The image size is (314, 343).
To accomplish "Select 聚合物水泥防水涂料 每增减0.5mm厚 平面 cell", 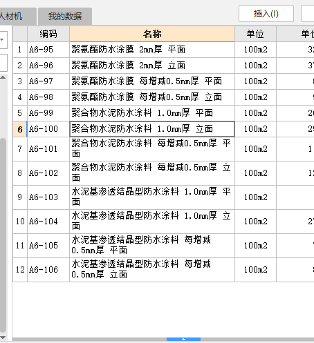I will (x=152, y=149).
